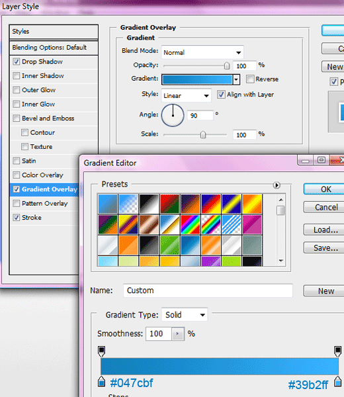
Task: Click the Load... button
Action: [x=324, y=230]
